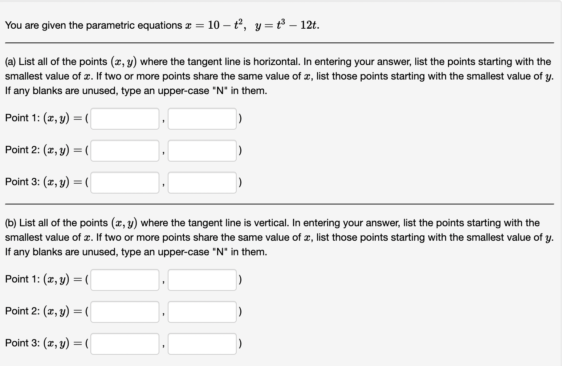This screenshot has height=366, width=562.
Task: Click the y-coordinate field for Point 3 in part (a)
Action: 202,182
